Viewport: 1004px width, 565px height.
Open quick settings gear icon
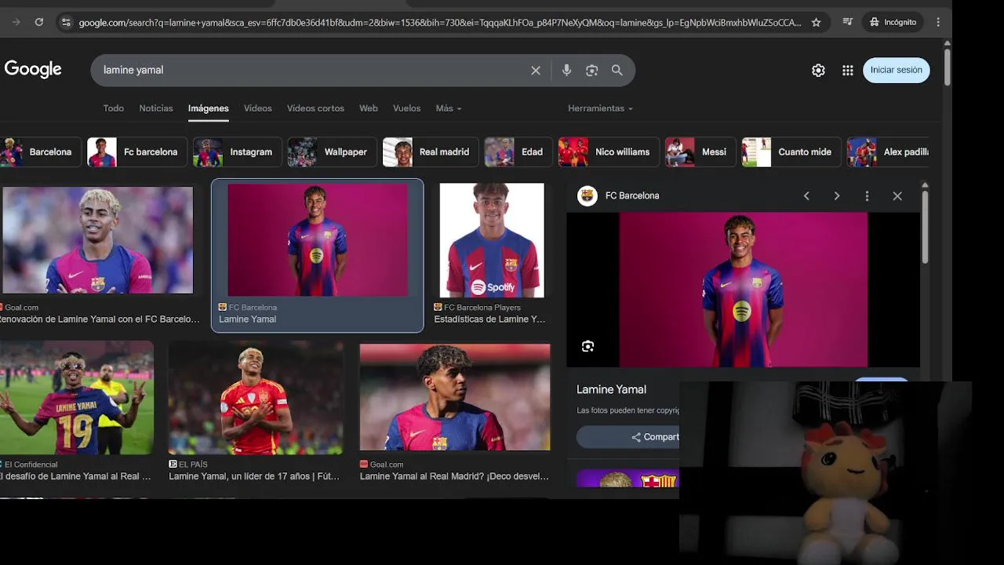point(818,70)
